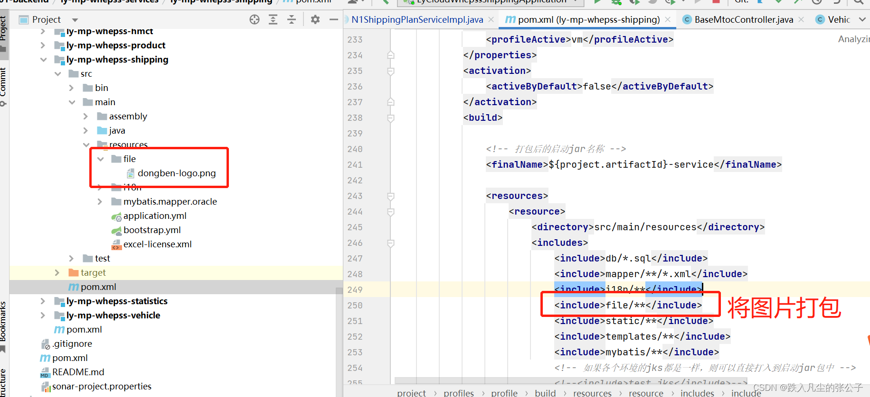Click 'project' breadcrumb at editor bottom
This screenshot has height=397, width=870.
411,393
